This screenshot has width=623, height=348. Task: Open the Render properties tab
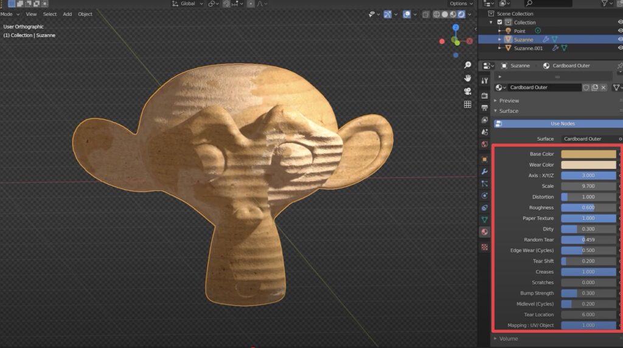tap(485, 95)
